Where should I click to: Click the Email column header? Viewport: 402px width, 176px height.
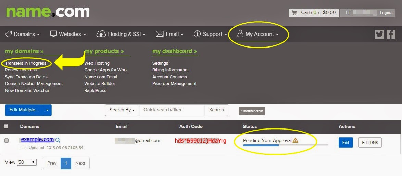(122, 127)
